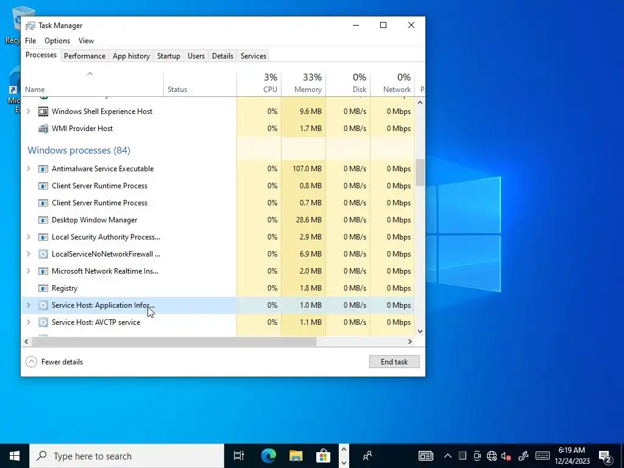Expand Antimalware Service Executable process
This screenshot has width=624, height=468.
[x=28, y=169]
